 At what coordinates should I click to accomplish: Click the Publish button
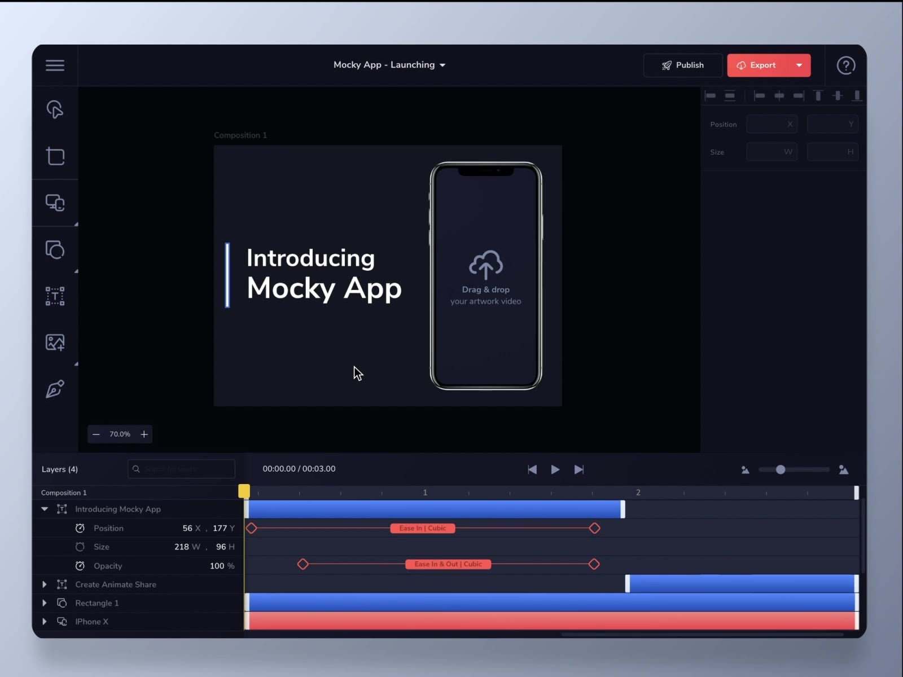683,65
